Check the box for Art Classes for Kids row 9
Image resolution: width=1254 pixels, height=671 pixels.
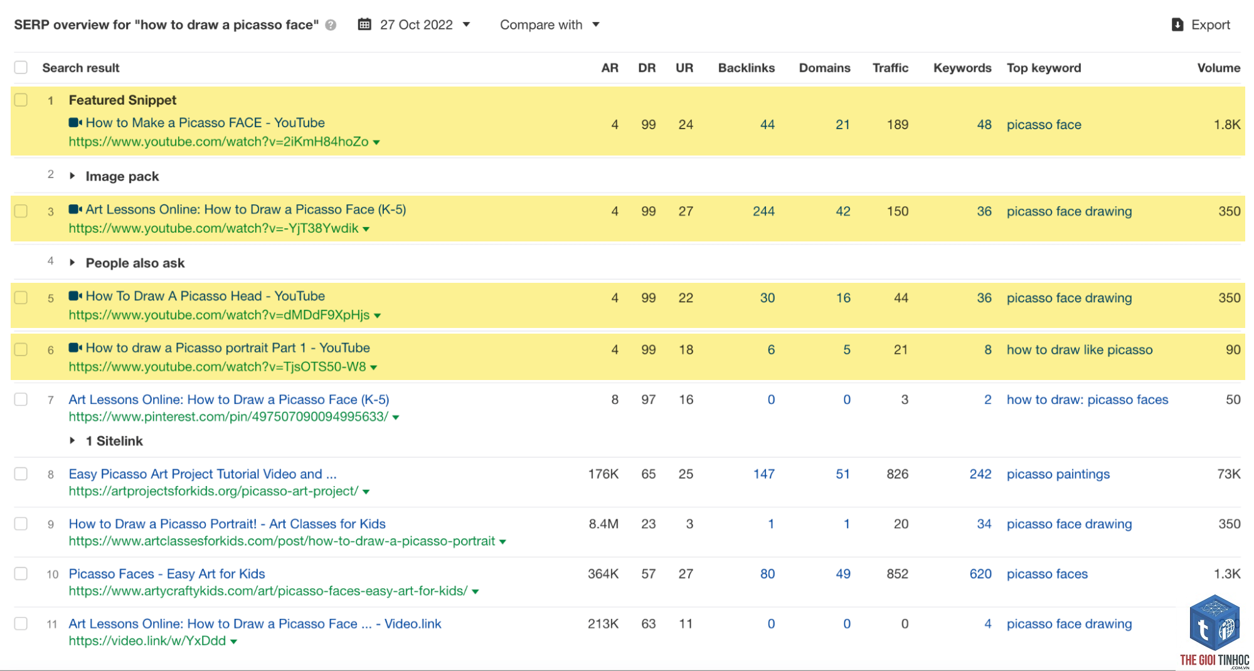(x=21, y=524)
